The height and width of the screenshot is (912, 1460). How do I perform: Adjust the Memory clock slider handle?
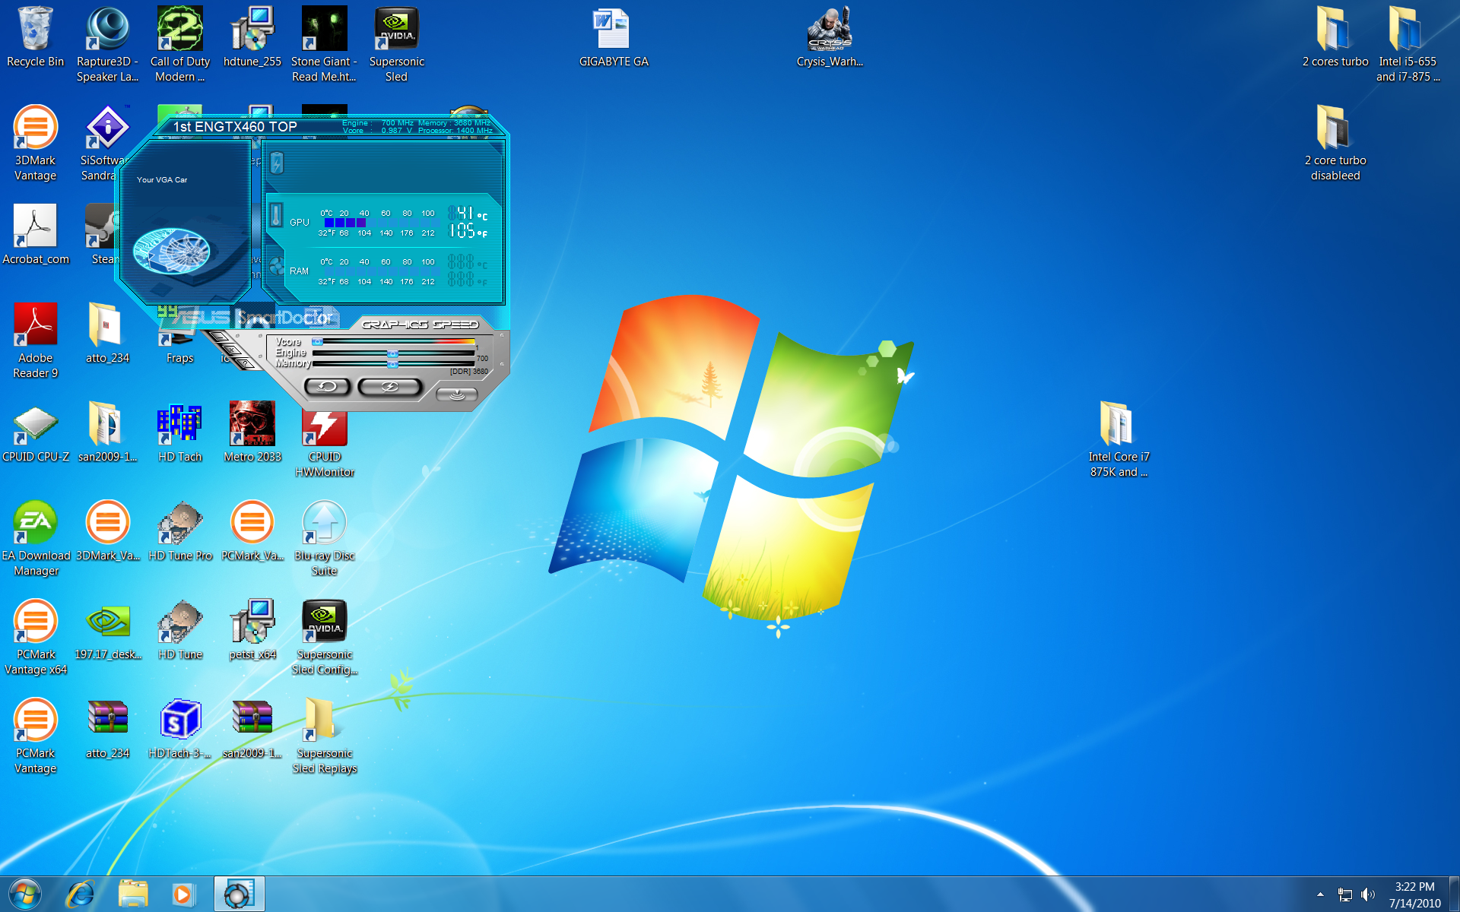coord(392,364)
